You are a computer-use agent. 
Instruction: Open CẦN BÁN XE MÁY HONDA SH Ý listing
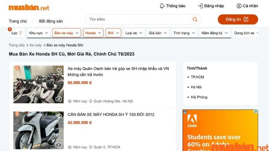pyautogui.click(x=111, y=115)
